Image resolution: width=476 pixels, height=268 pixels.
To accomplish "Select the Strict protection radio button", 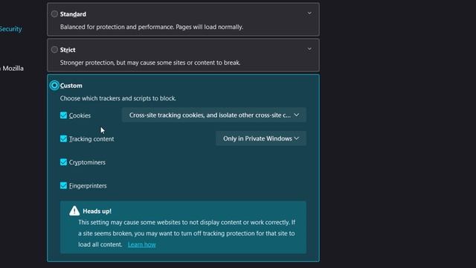I will coord(54,50).
